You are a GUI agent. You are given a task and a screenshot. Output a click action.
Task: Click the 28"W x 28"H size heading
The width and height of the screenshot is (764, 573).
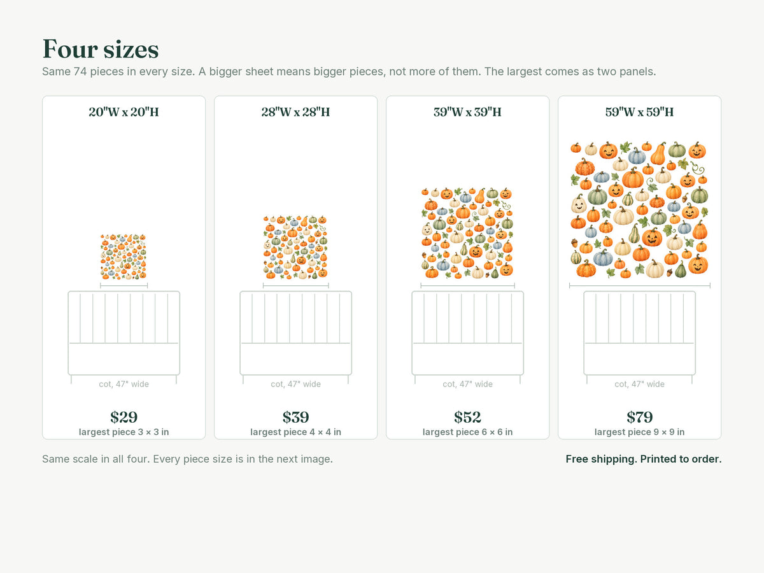pyautogui.click(x=295, y=112)
